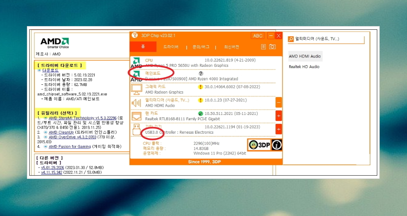Screen dimensions: 407x216
Task: Click the arrow icon before 다운로드 link
Action: (39, 70)
